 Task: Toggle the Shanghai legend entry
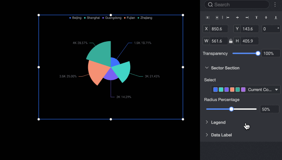point(92,18)
